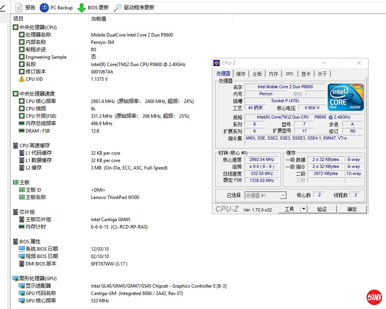Click the CPU 倍频 row label
Screen dimensions: 386x309
click(36, 108)
